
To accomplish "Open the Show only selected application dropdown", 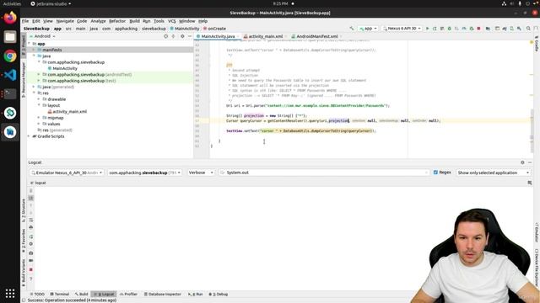I will tap(493, 173).
